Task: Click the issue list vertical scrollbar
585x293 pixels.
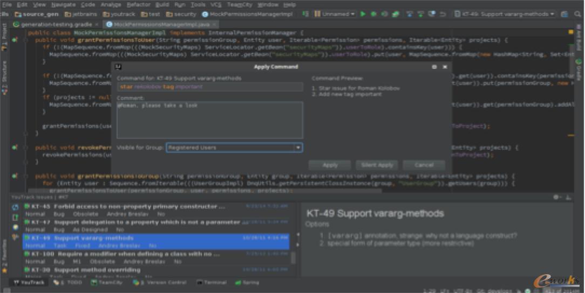Action: [293, 257]
